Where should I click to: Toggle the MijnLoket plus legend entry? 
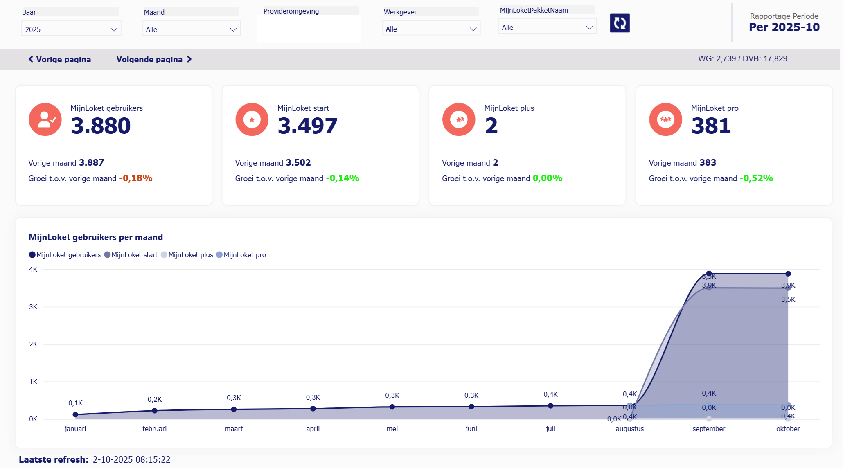[x=187, y=255]
